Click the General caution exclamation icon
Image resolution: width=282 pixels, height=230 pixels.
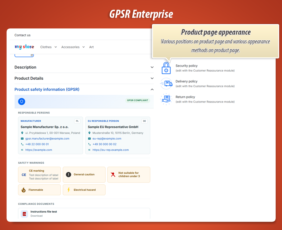69,175
